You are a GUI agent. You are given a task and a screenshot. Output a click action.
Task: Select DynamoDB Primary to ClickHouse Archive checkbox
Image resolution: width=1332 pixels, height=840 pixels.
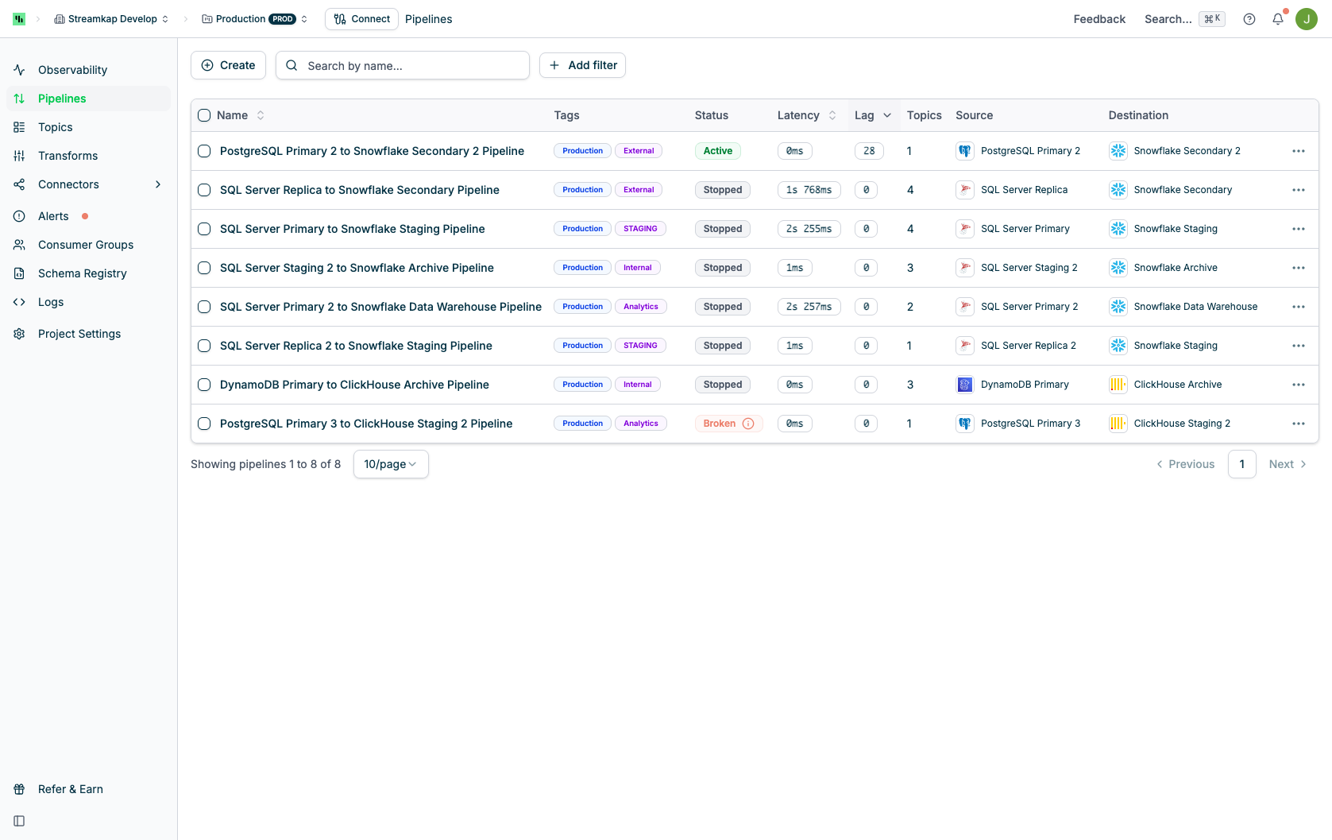(x=204, y=385)
